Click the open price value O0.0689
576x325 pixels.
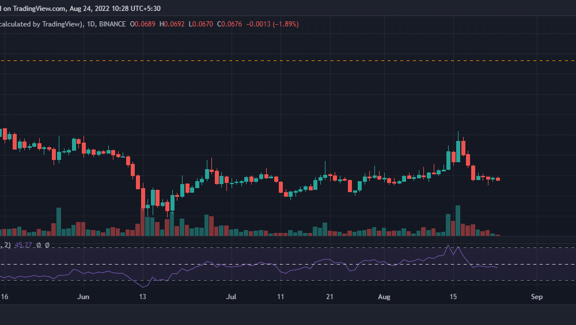pos(142,24)
